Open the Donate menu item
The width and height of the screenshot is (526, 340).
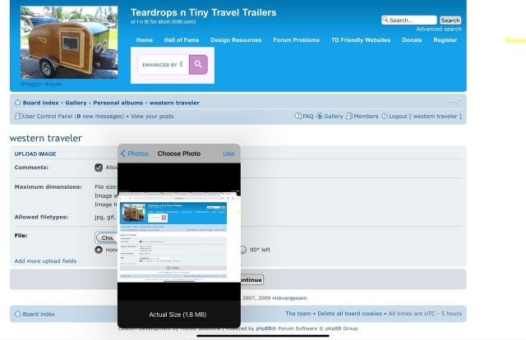point(412,40)
